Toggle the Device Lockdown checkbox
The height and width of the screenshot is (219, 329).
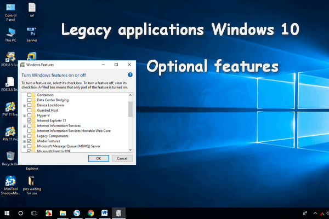click(x=30, y=105)
